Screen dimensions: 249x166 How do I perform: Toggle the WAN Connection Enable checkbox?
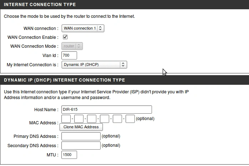pos(65,37)
